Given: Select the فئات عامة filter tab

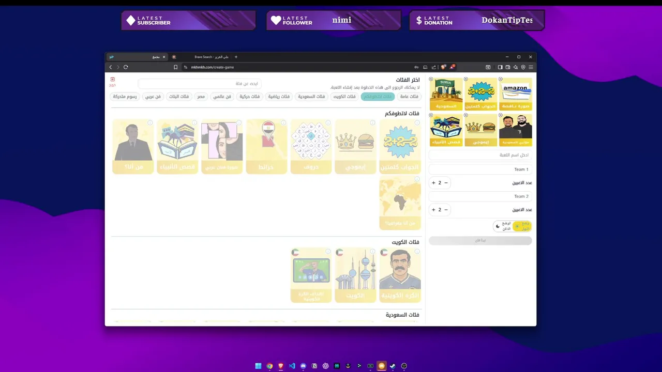Looking at the screenshot, I should (x=409, y=97).
